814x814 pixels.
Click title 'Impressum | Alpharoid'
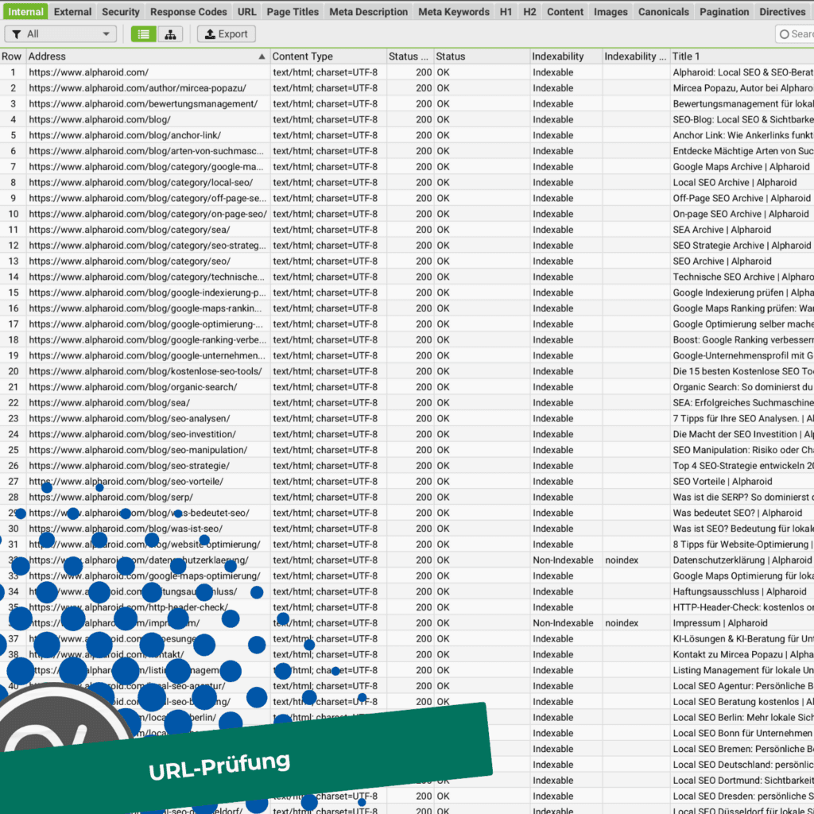tap(720, 623)
